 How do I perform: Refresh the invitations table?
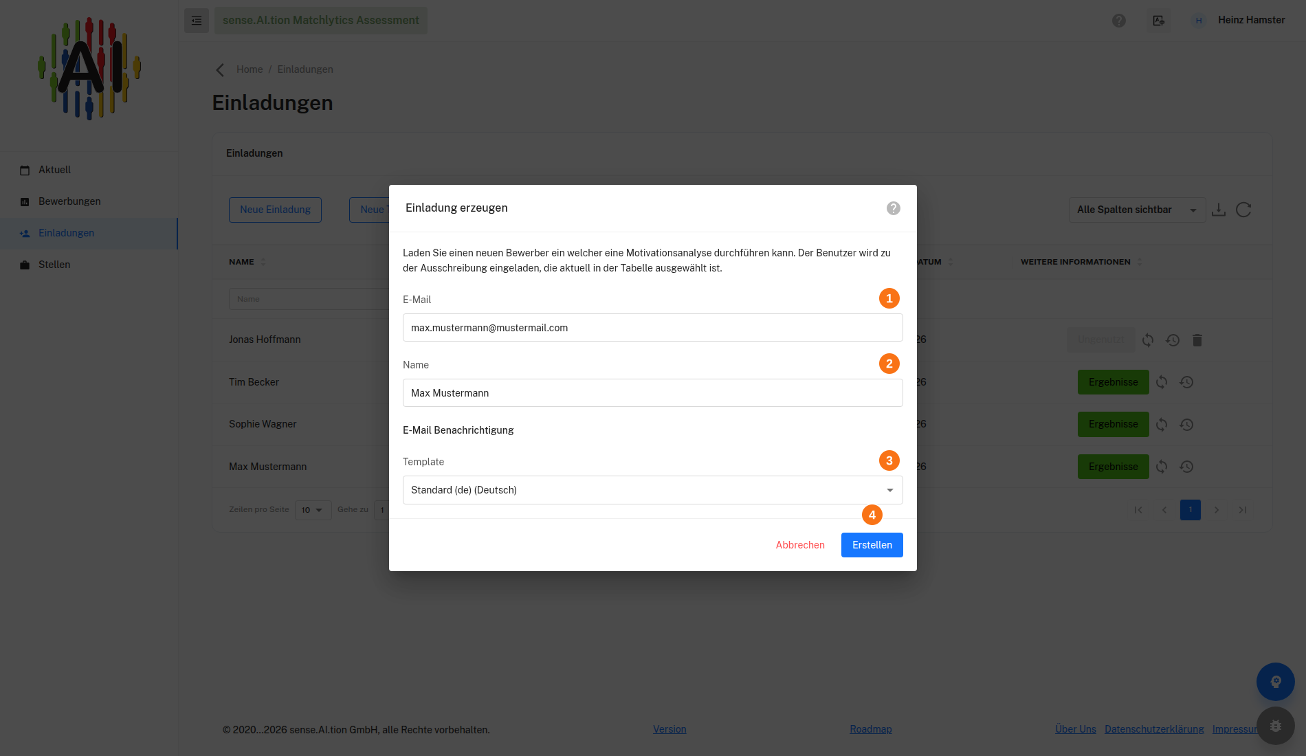pyautogui.click(x=1243, y=210)
